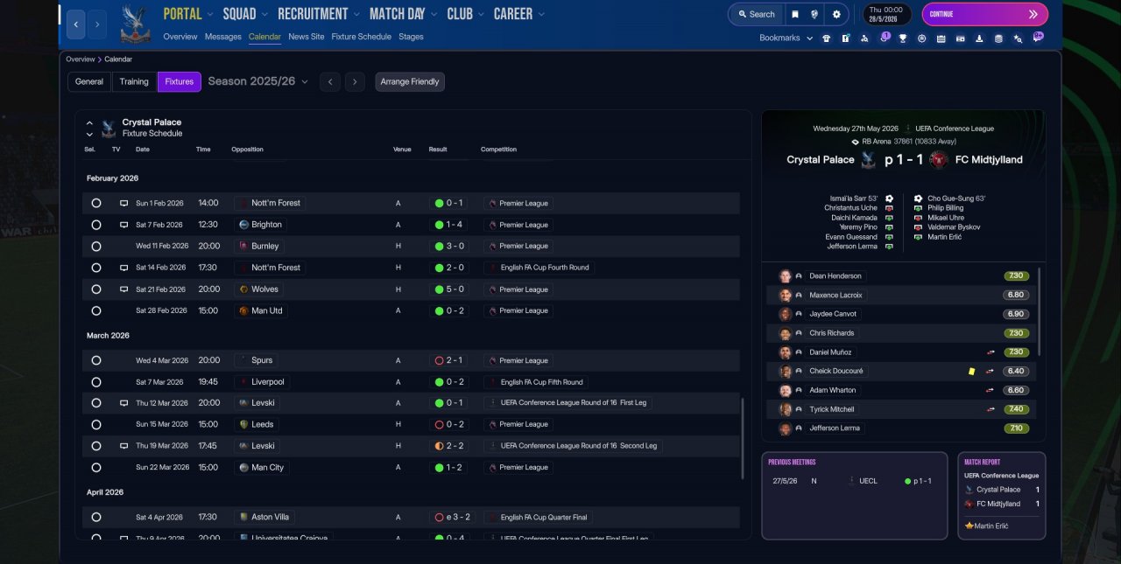Open the target circle bookmark icon
This screenshot has width=1121, height=564.
click(921, 38)
